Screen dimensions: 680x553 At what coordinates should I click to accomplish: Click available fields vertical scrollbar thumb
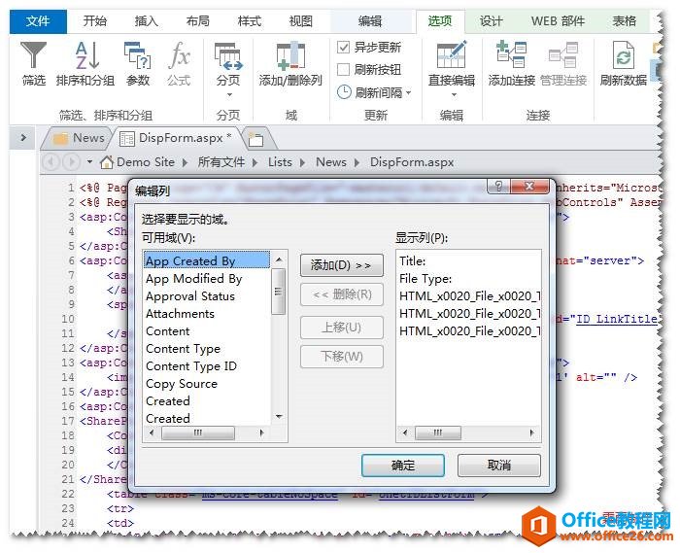[279, 292]
